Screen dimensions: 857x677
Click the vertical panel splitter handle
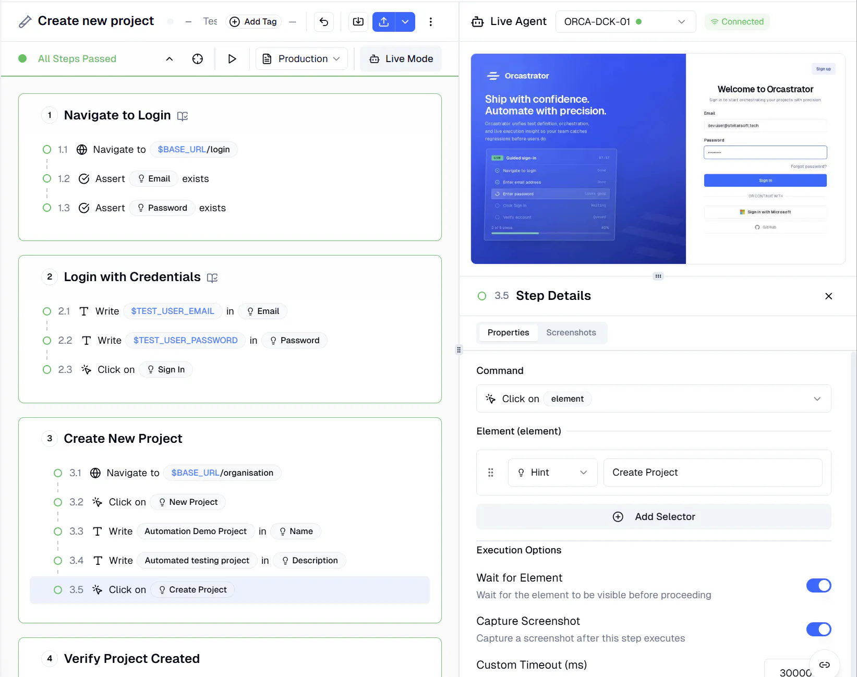(x=459, y=350)
